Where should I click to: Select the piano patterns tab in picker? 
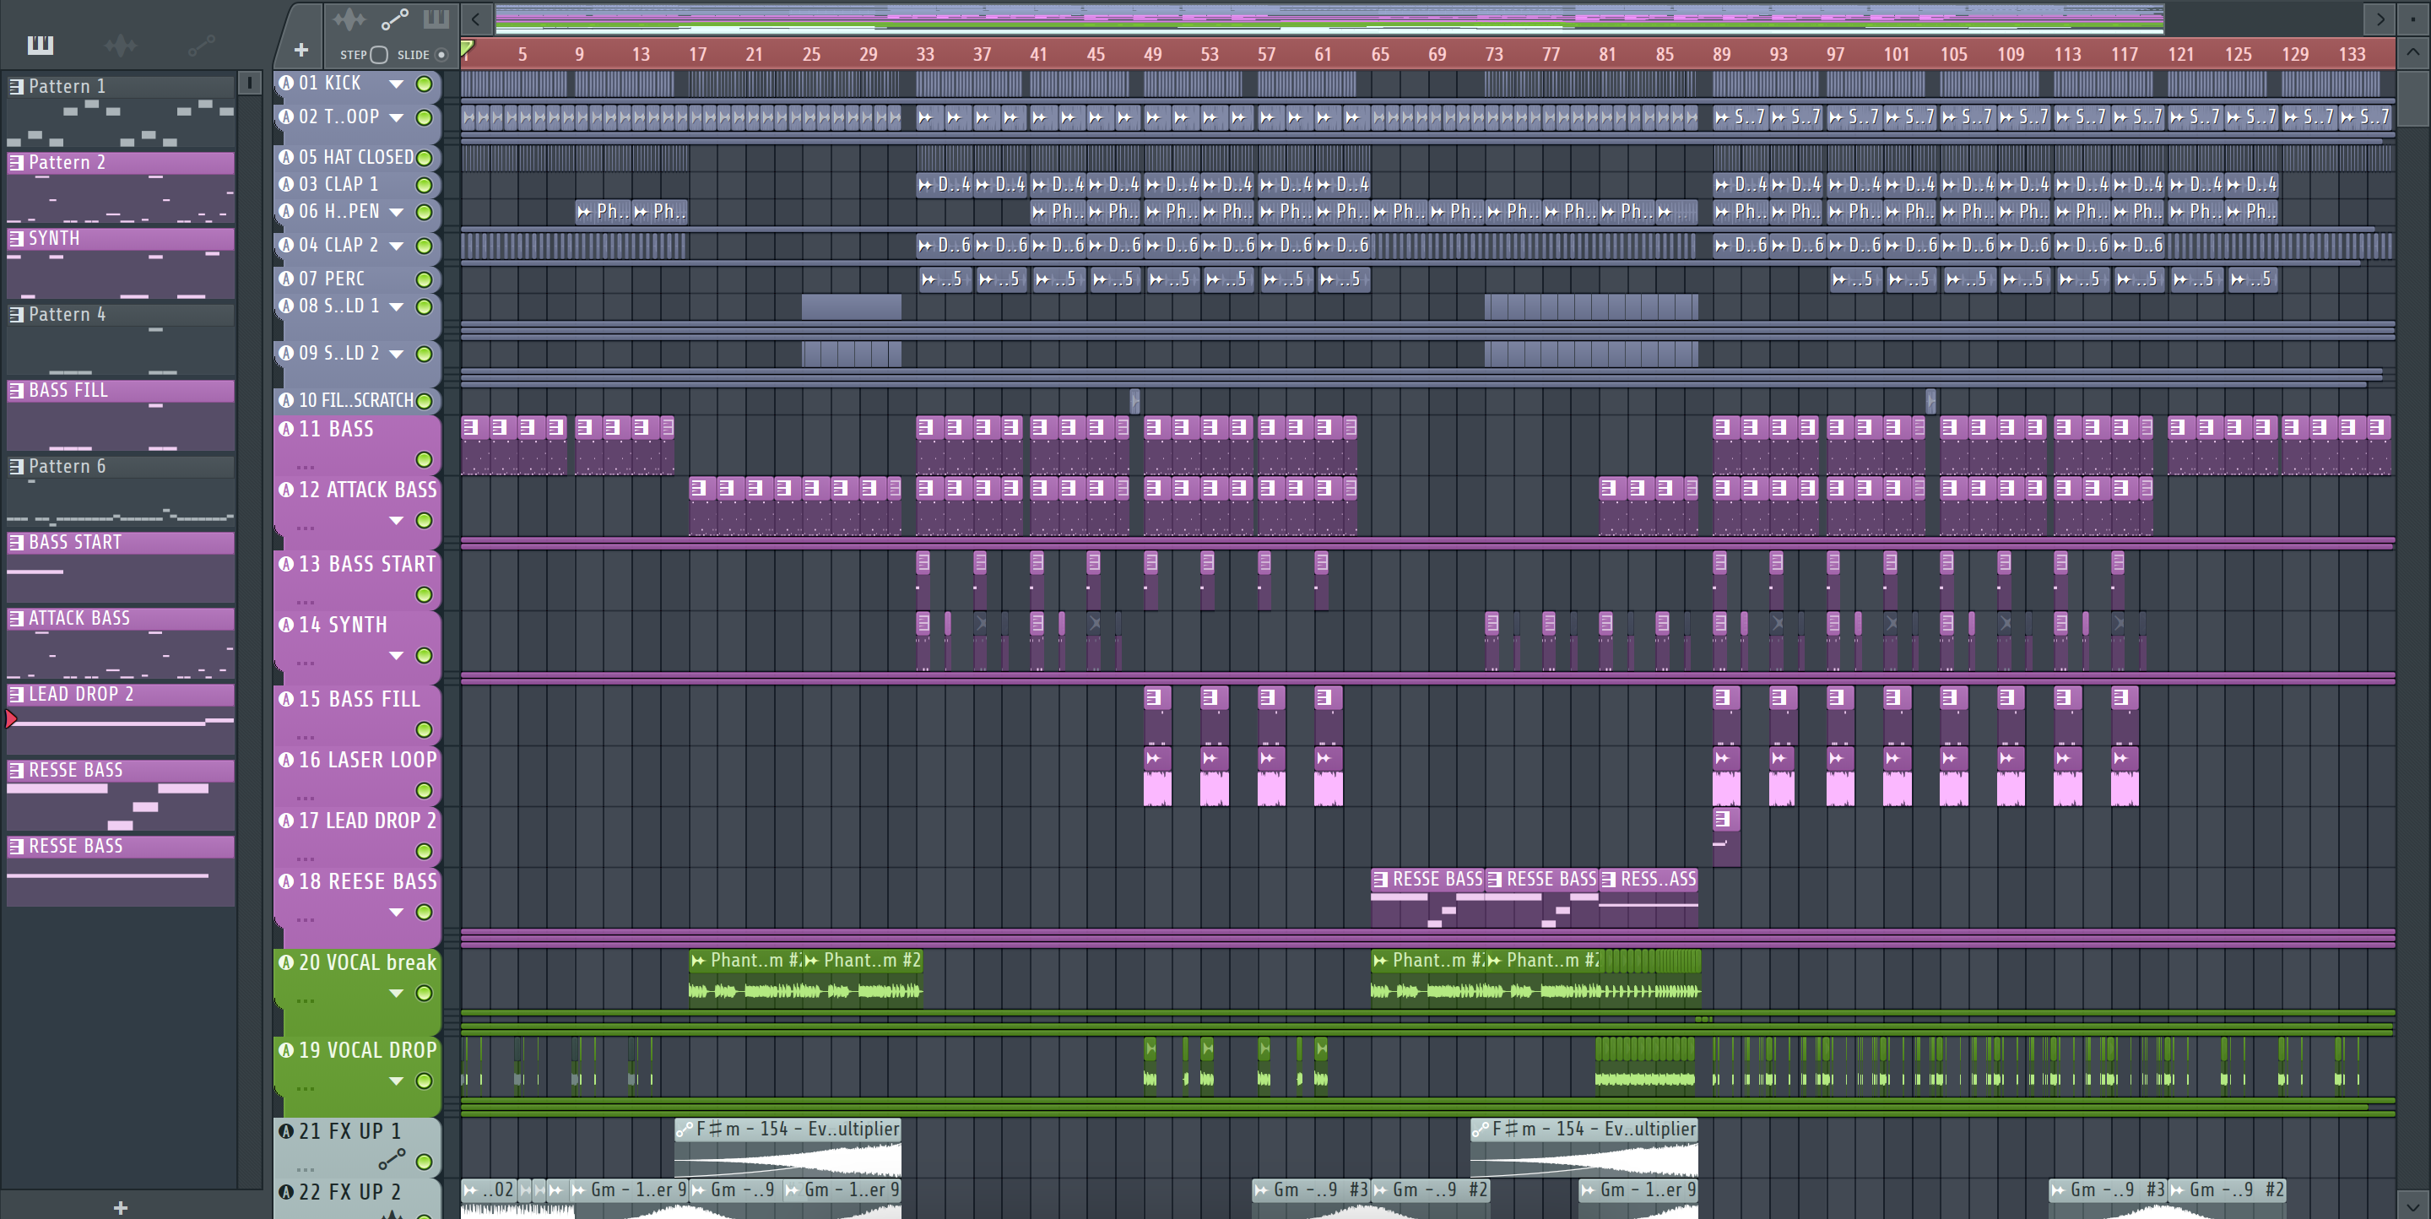tap(41, 45)
